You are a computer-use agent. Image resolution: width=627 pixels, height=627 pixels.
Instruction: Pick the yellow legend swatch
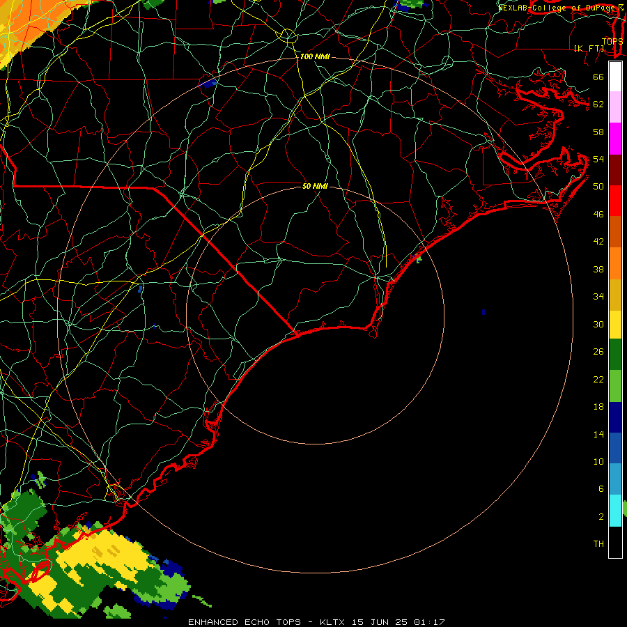coord(615,325)
